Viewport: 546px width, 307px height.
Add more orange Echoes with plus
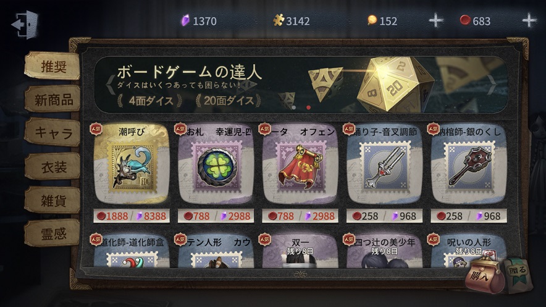(435, 21)
